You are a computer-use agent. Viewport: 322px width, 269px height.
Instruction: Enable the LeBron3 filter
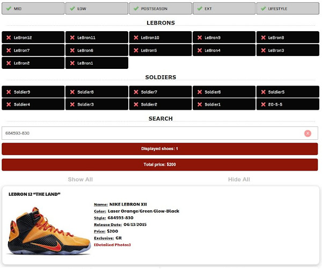coord(288,50)
